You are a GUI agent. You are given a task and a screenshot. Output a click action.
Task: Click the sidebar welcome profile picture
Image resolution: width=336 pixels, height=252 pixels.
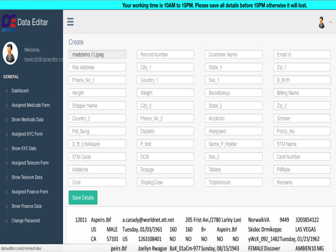coord(10,53)
